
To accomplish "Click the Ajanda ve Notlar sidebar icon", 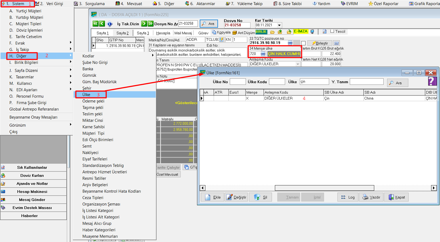I will 3,184.
